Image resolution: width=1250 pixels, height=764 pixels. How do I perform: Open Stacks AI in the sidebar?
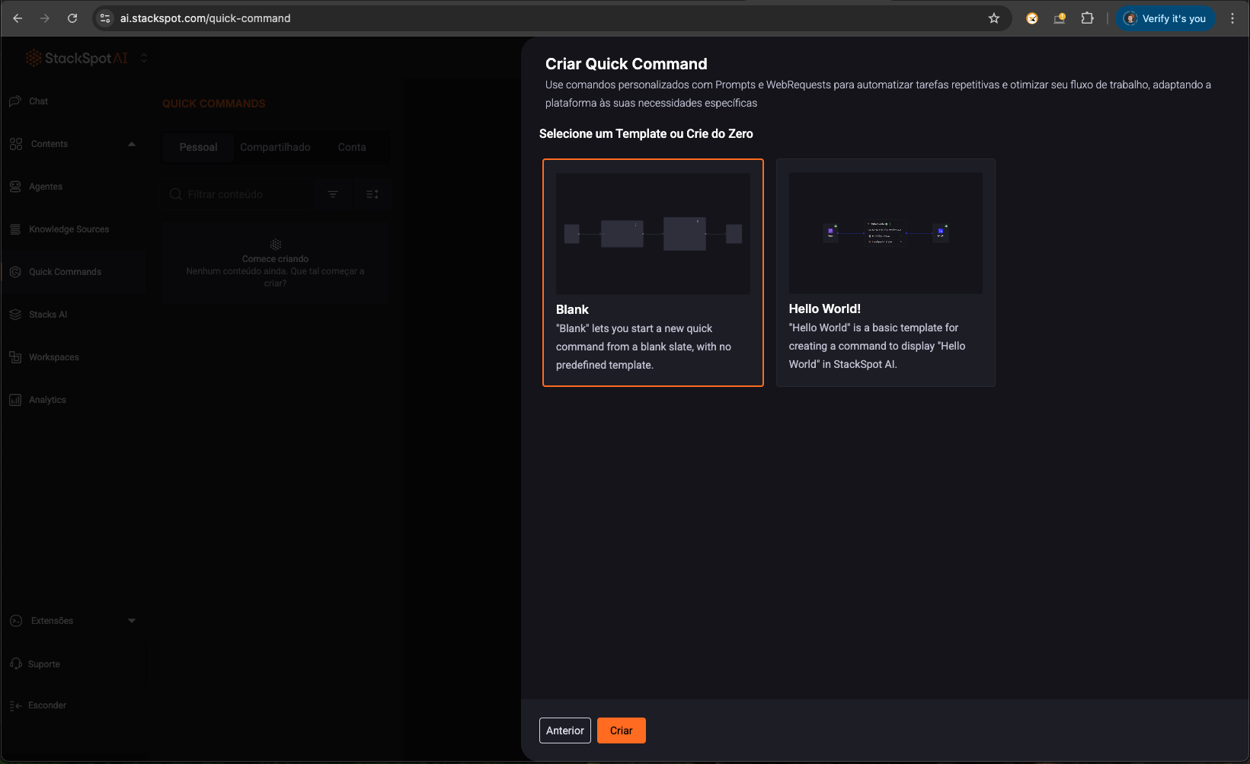[x=48, y=315]
